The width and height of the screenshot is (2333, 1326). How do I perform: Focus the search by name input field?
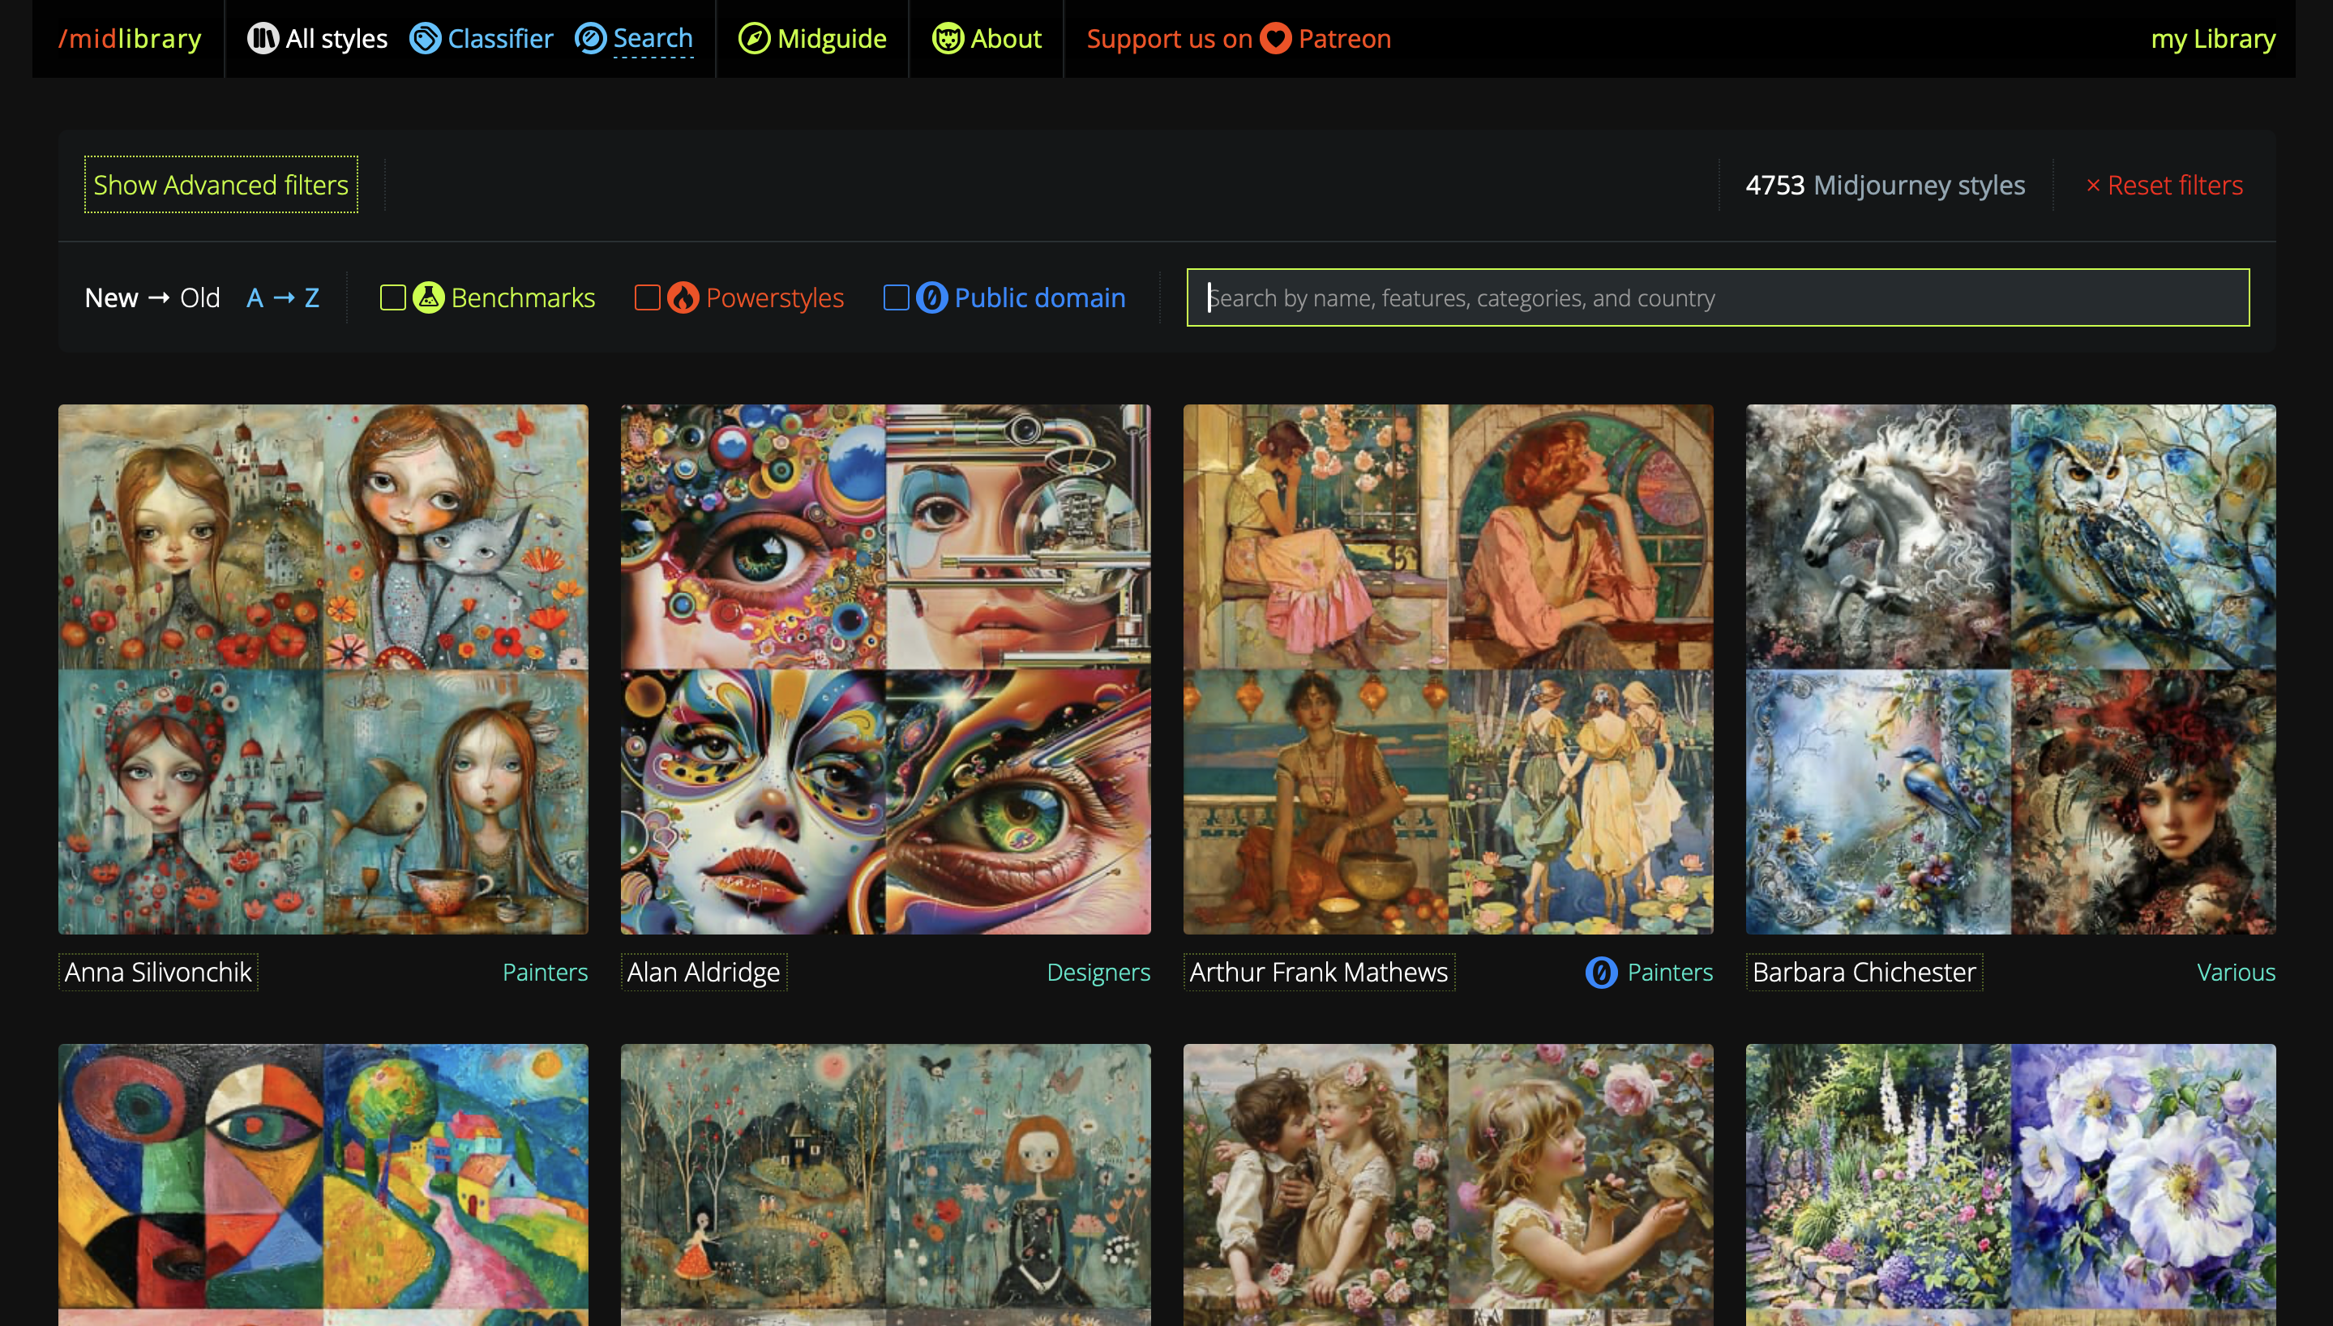[x=1718, y=297]
